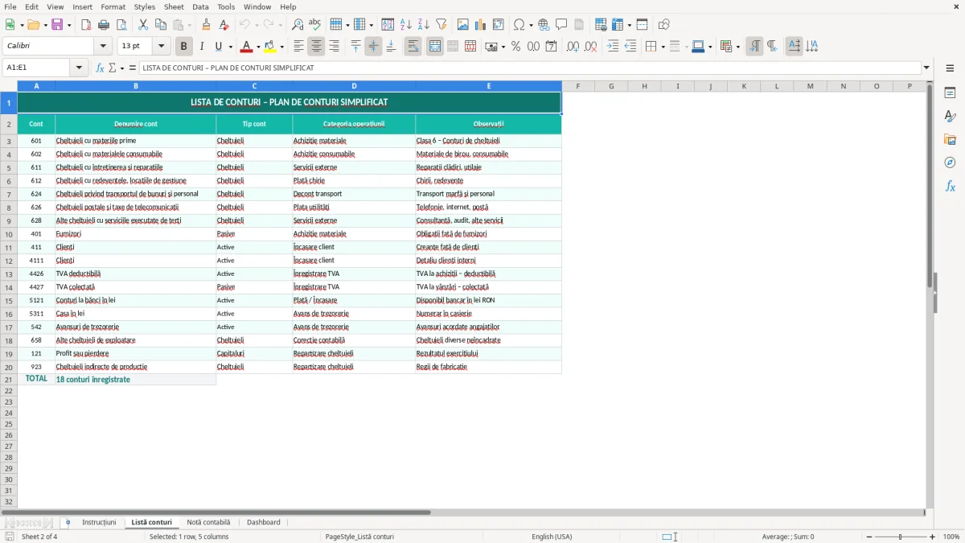Open Special Character dropdown arrow

[532, 25]
